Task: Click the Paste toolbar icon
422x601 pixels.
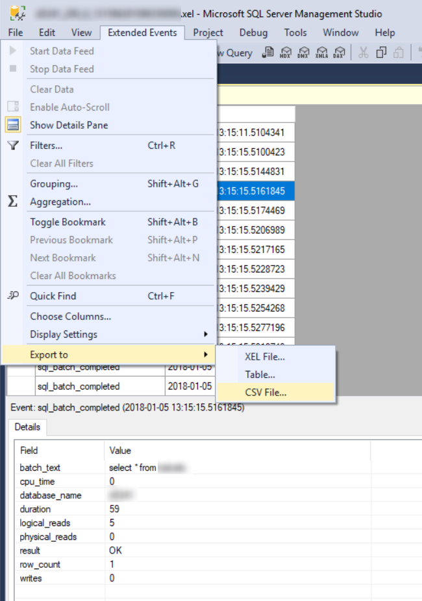Action: [x=398, y=52]
